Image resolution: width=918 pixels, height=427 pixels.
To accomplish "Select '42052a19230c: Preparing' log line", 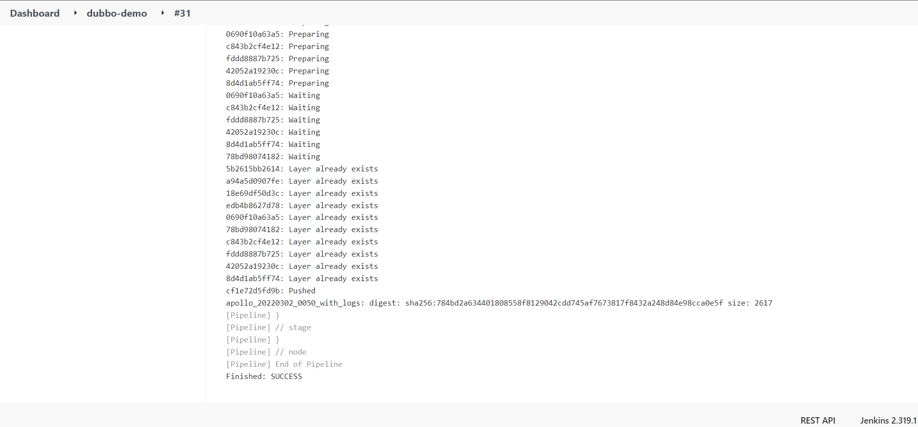I will (x=277, y=71).
